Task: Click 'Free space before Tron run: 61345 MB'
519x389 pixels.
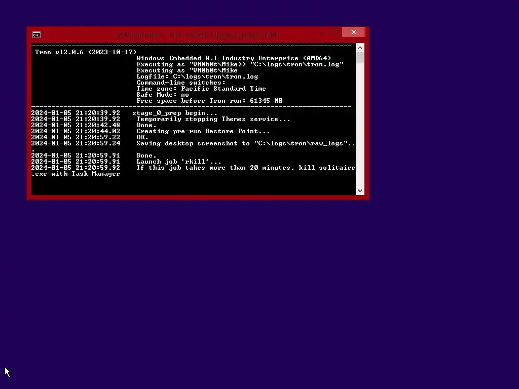Action: click(209, 101)
